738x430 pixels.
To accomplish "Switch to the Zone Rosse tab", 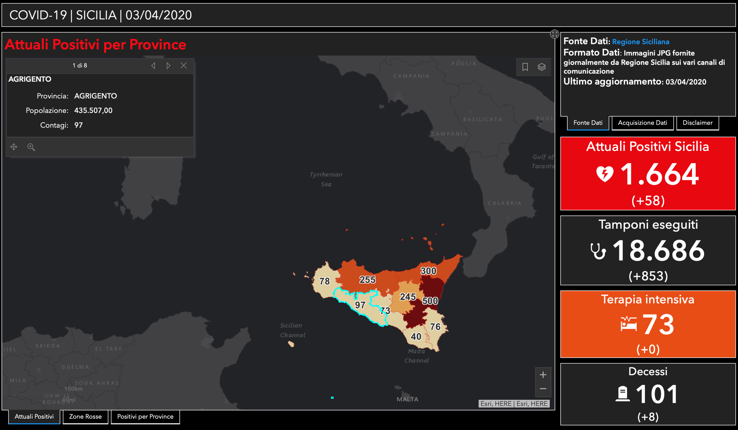I will click(85, 416).
